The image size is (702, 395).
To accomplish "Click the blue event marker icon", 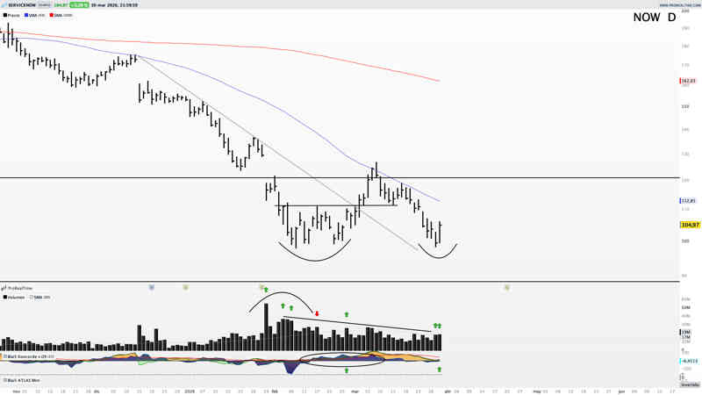I will pos(152,287).
